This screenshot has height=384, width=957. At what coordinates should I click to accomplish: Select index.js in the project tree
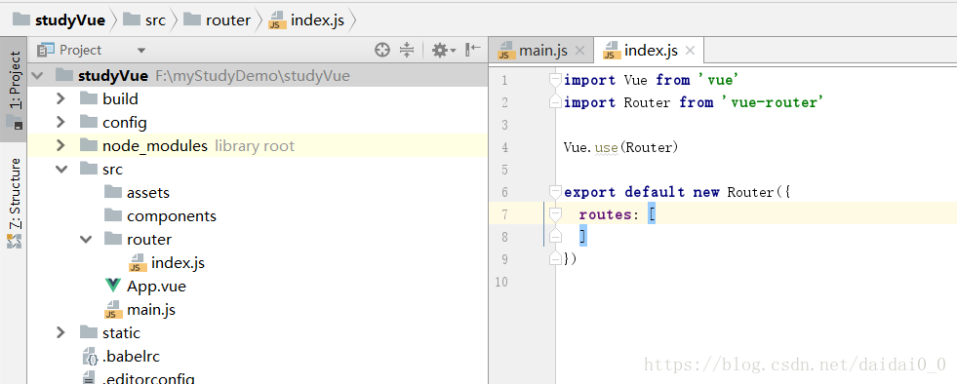coord(178,263)
